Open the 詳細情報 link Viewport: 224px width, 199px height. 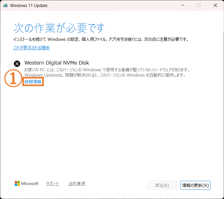click(33, 82)
